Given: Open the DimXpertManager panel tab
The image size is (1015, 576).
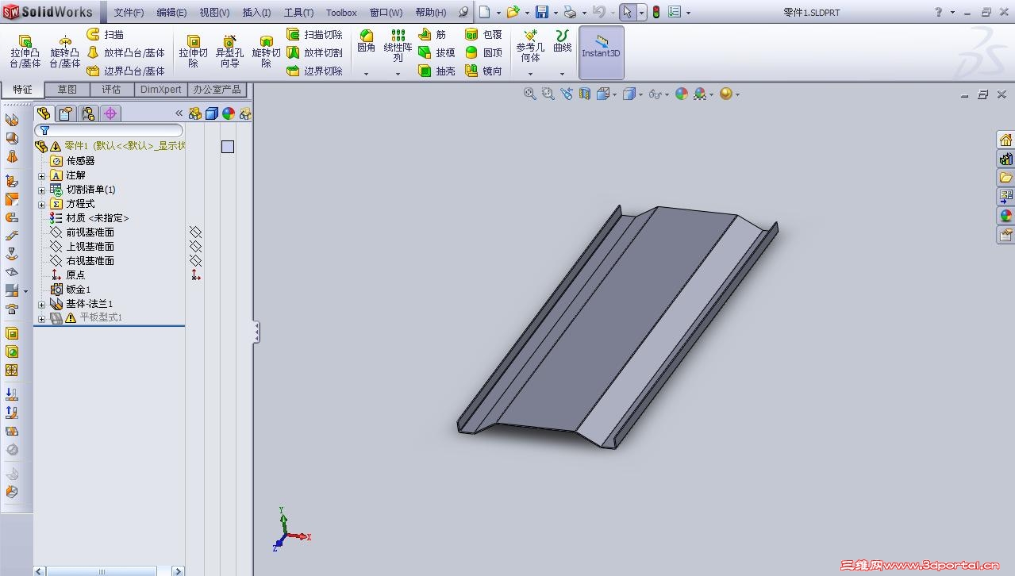Looking at the screenshot, I should (110, 113).
